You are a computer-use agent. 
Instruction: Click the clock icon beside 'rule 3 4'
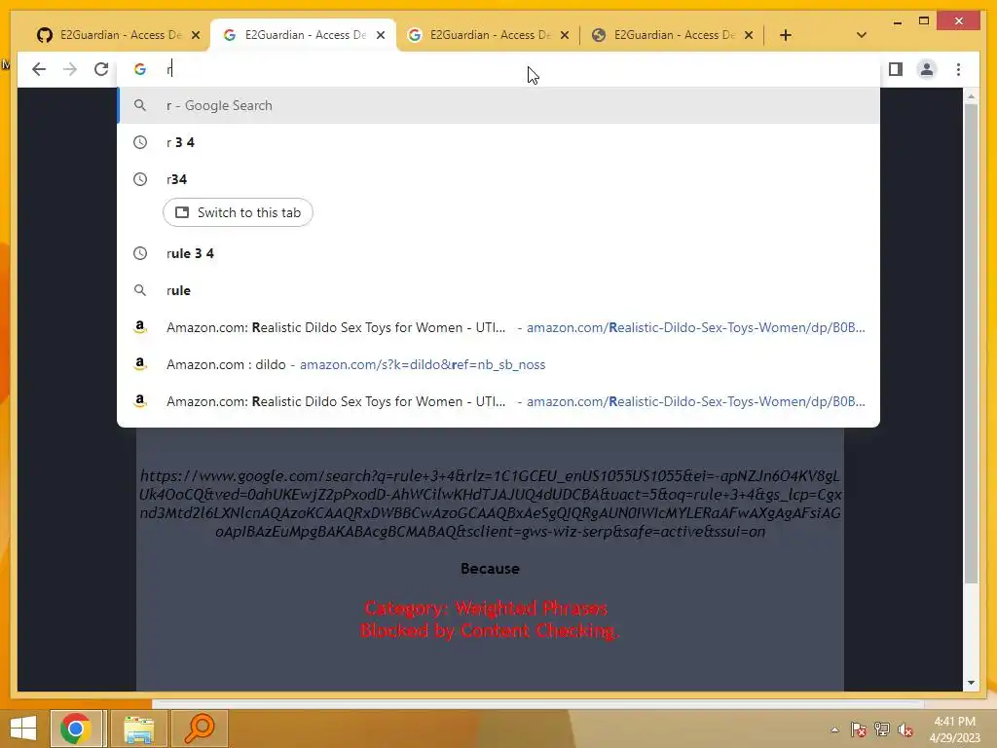pyautogui.click(x=140, y=253)
